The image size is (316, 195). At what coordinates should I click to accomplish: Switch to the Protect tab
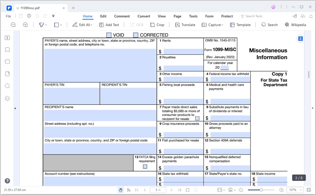(227, 16)
